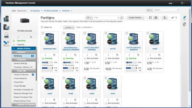
Task: Open status pie icon for vm51
Action: [x=117, y=100]
